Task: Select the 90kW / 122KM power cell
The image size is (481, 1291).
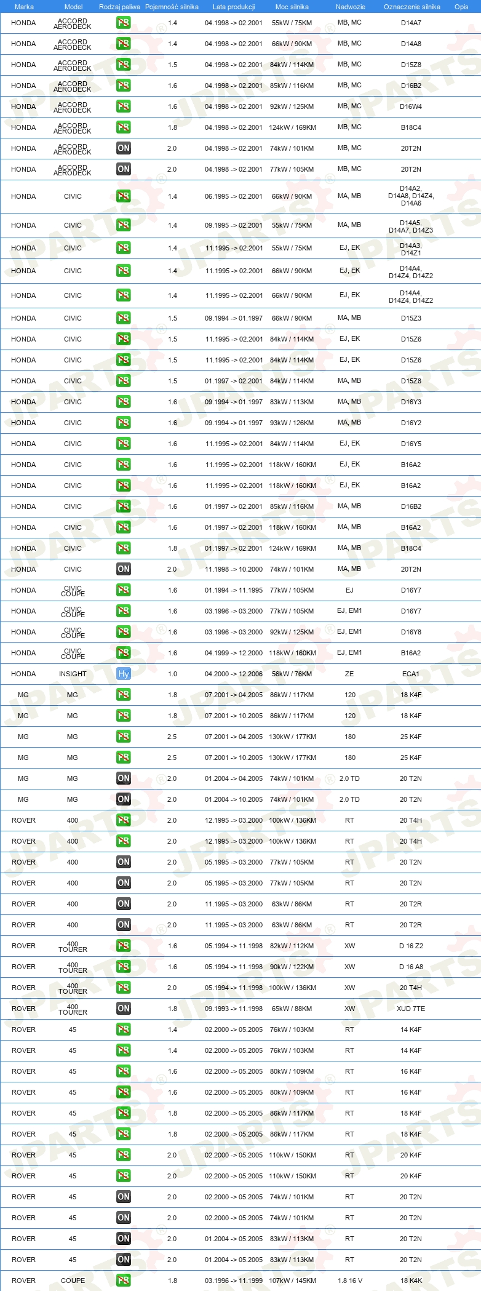Action: 292,967
